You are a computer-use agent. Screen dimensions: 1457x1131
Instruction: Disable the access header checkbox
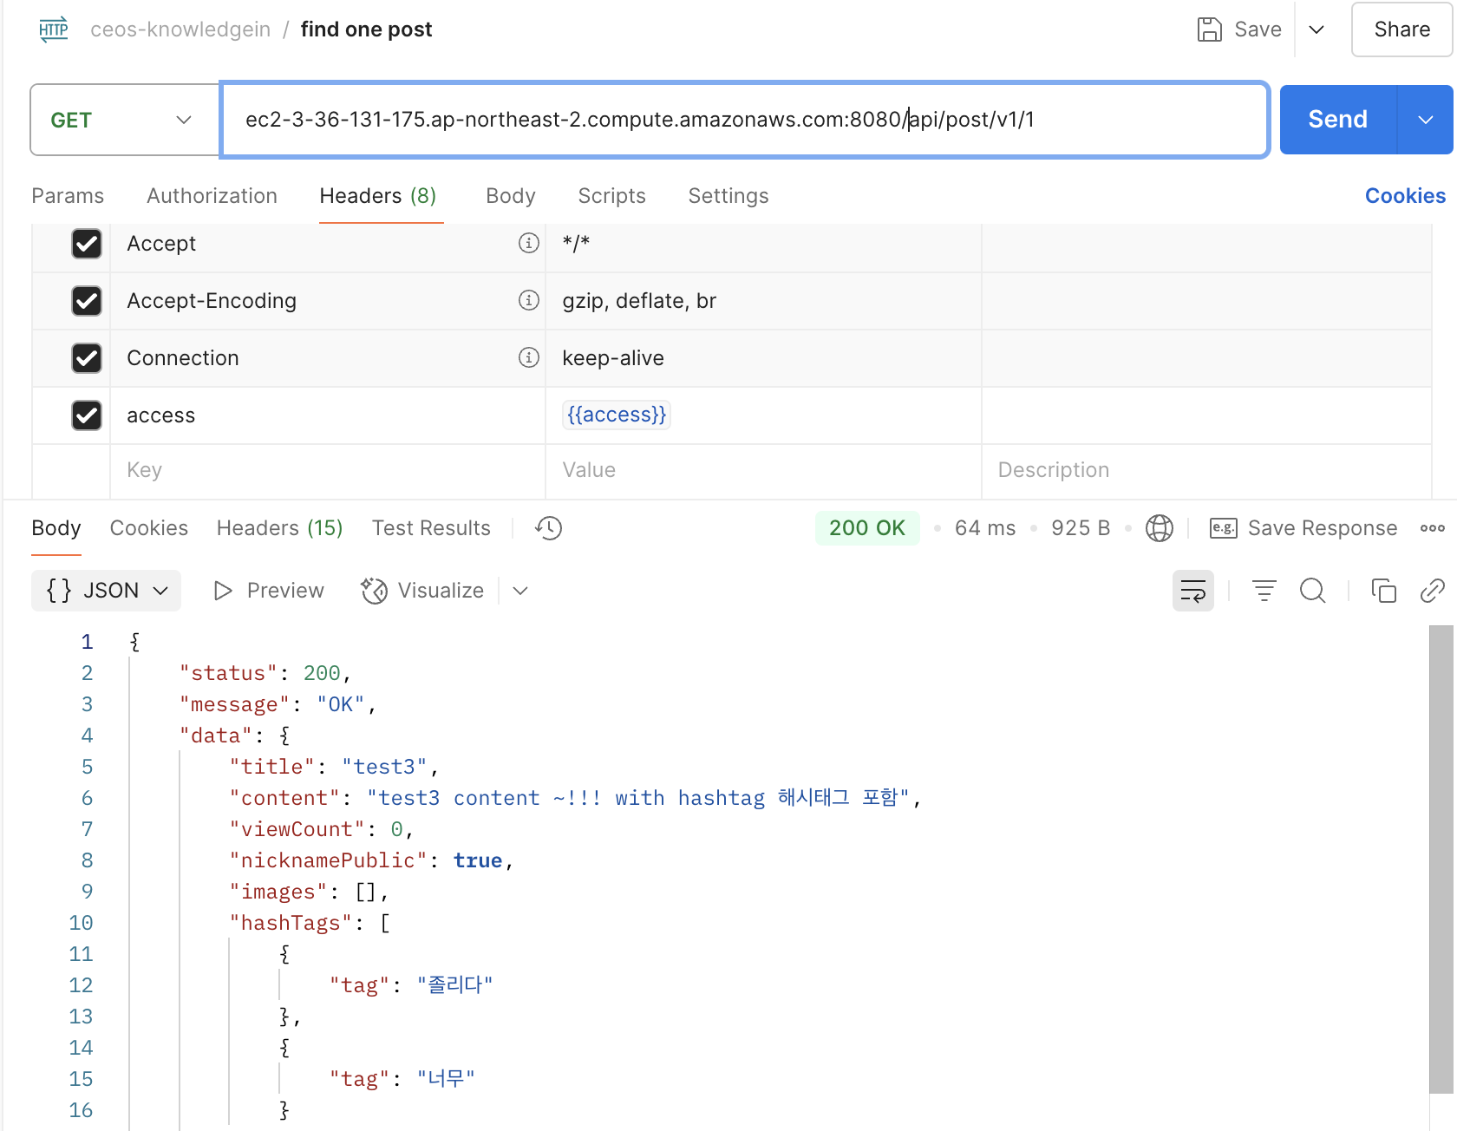(x=87, y=415)
